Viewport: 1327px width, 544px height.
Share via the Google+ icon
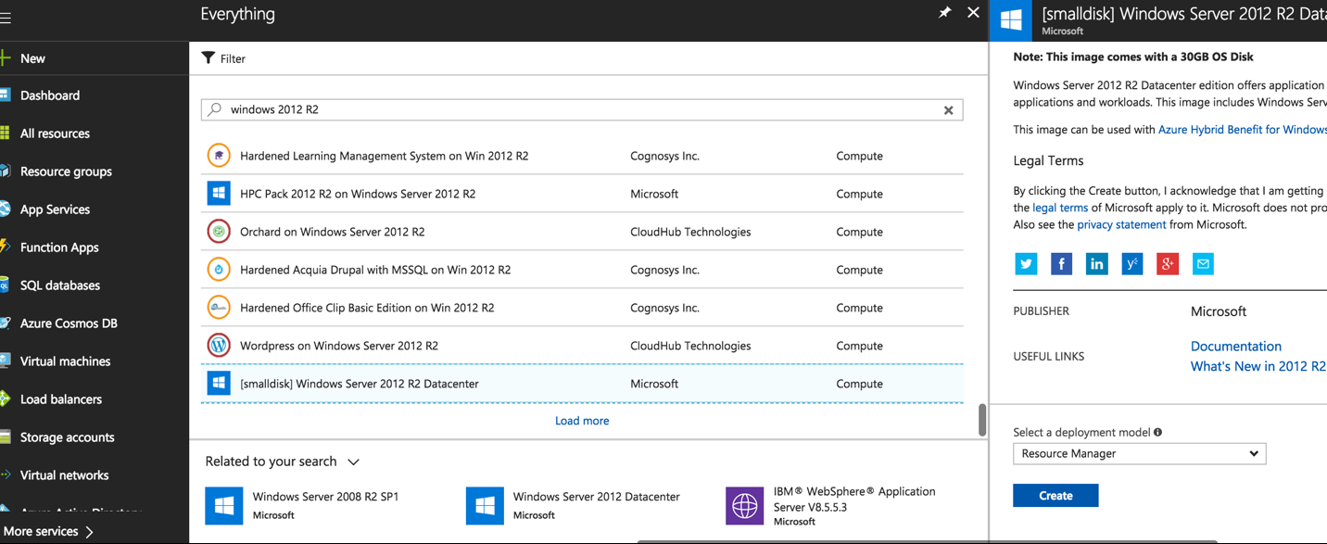tap(1167, 263)
